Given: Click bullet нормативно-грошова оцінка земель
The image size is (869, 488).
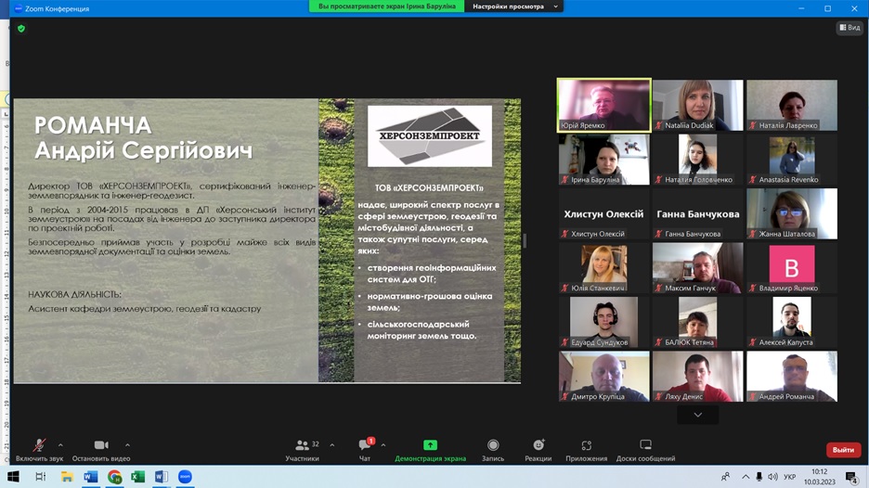Looking at the screenshot, I should tap(429, 302).
